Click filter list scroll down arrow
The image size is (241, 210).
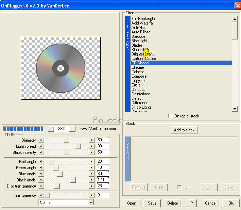click(x=235, y=109)
